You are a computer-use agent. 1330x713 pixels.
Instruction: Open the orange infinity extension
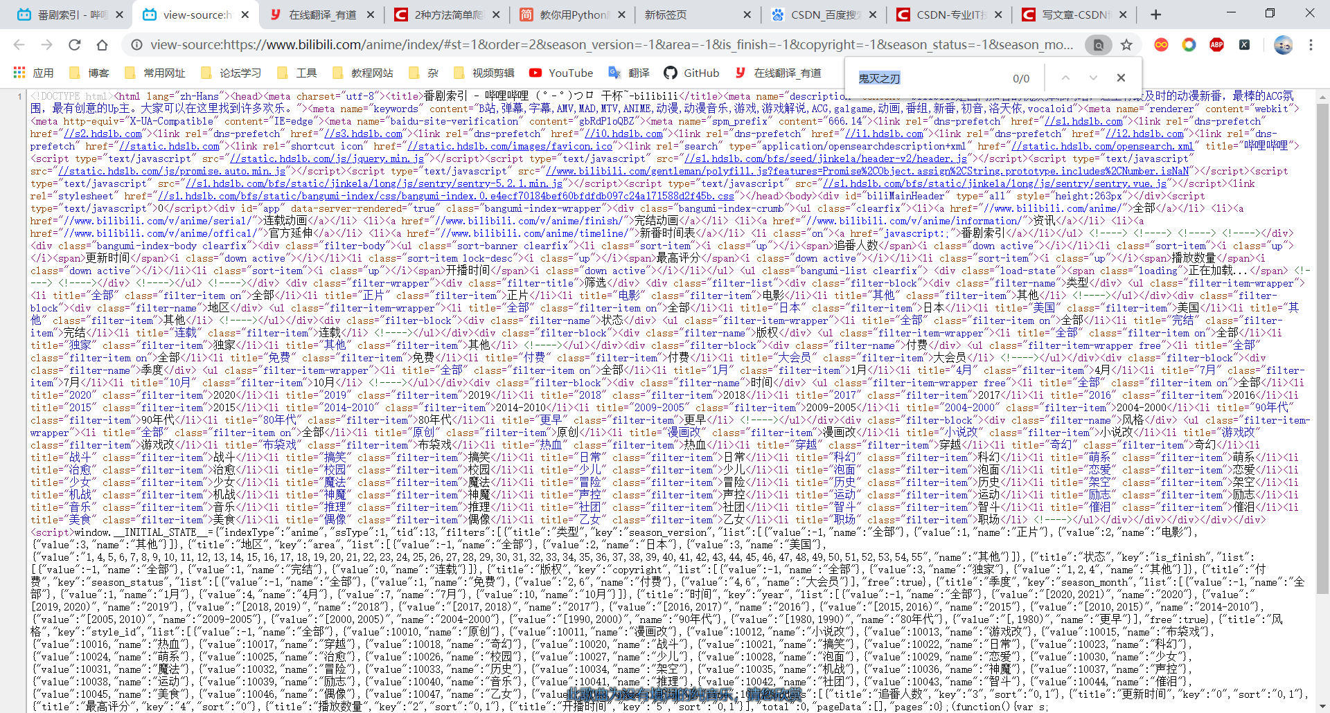point(1161,45)
